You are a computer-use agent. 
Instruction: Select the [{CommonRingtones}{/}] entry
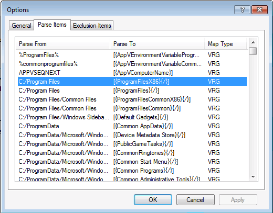(x=144, y=153)
